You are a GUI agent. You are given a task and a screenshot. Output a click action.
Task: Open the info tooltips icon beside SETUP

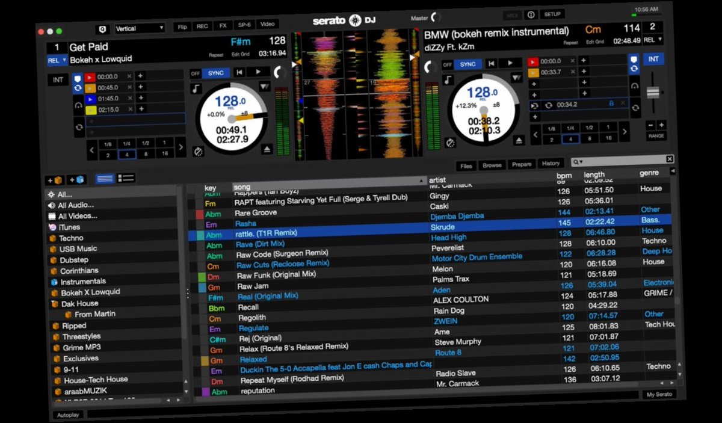tap(531, 14)
